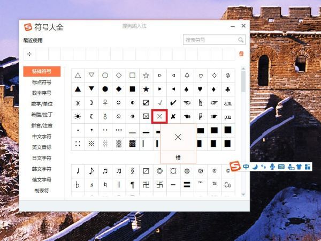321x241 pixels.
Task: Toggle Chinese/English mode with 中 button
Action: (246, 167)
